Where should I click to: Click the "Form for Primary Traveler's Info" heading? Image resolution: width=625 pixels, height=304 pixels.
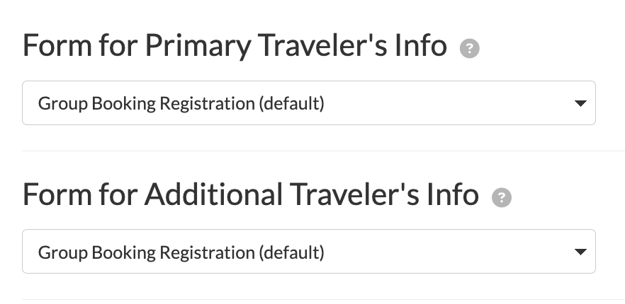(x=235, y=46)
